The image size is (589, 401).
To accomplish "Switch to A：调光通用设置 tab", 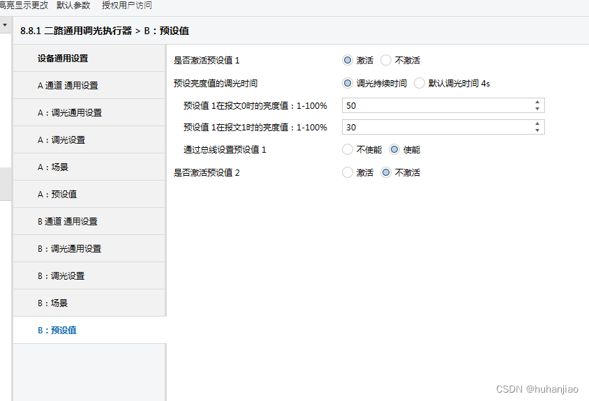I will [x=69, y=113].
